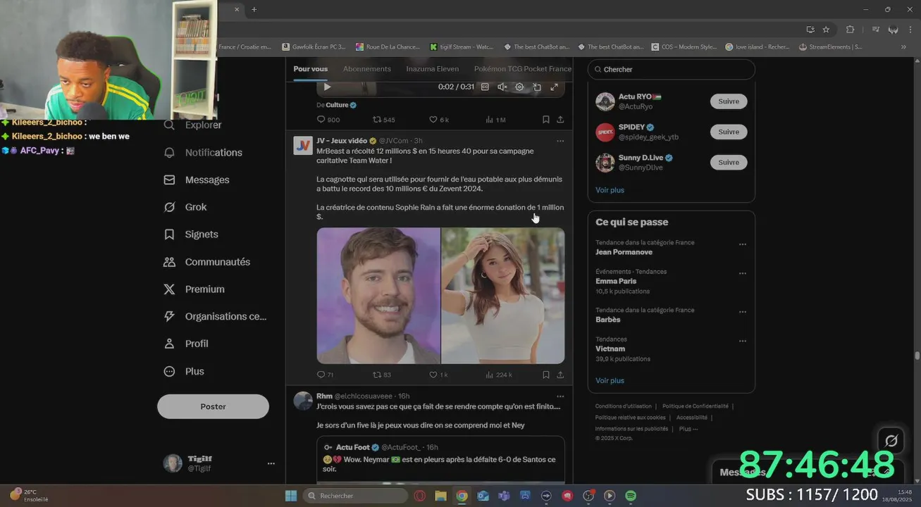Click the Poster button

[213, 406]
